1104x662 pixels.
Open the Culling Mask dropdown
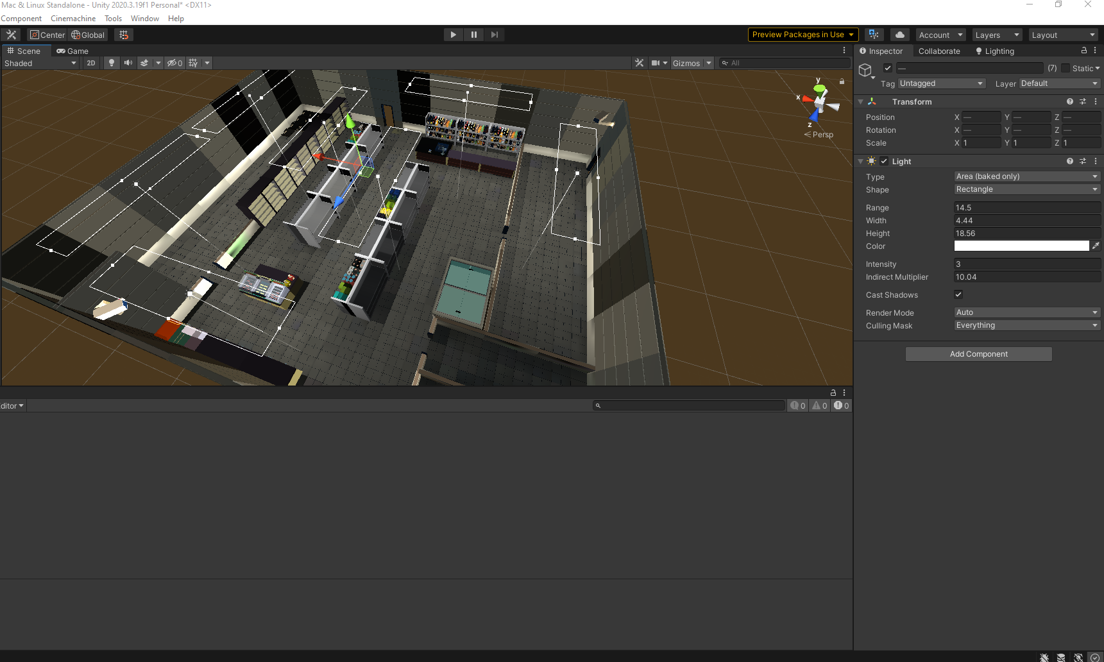point(1026,325)
